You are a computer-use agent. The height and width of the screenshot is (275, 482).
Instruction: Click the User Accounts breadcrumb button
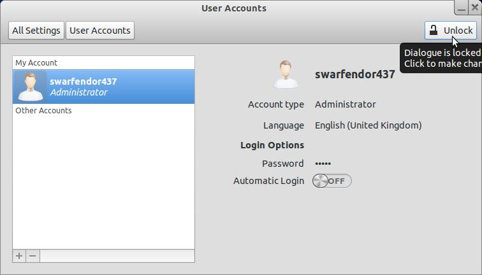100,30
